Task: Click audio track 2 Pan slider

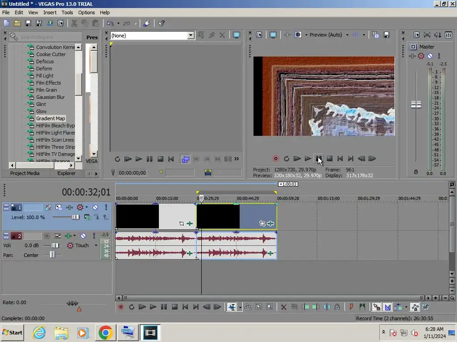Action: pos(52,255)
